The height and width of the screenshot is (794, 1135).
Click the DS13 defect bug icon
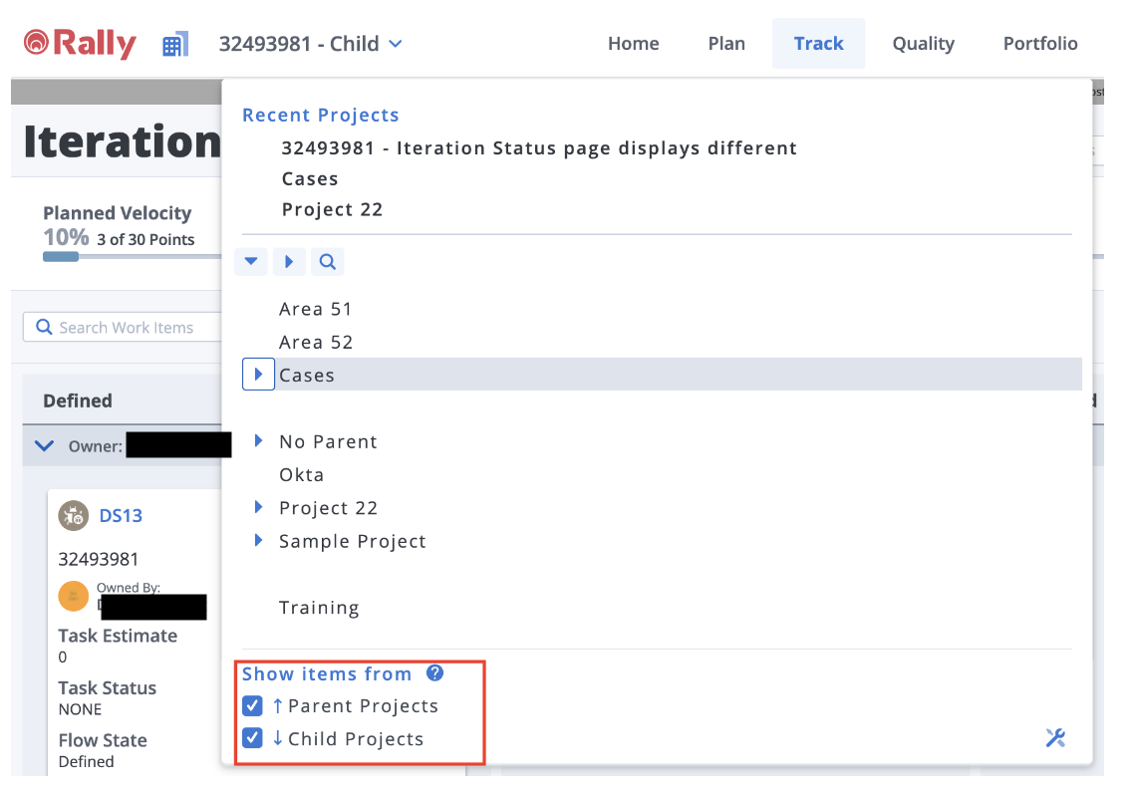point(73,515)
